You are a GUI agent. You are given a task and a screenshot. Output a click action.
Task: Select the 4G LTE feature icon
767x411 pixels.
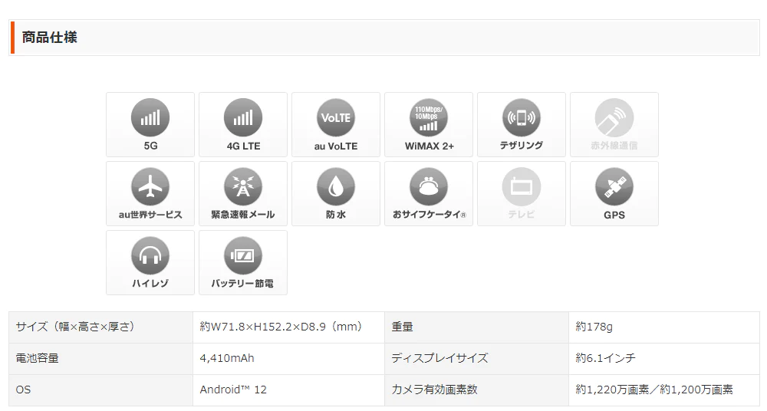click(243, 118)
